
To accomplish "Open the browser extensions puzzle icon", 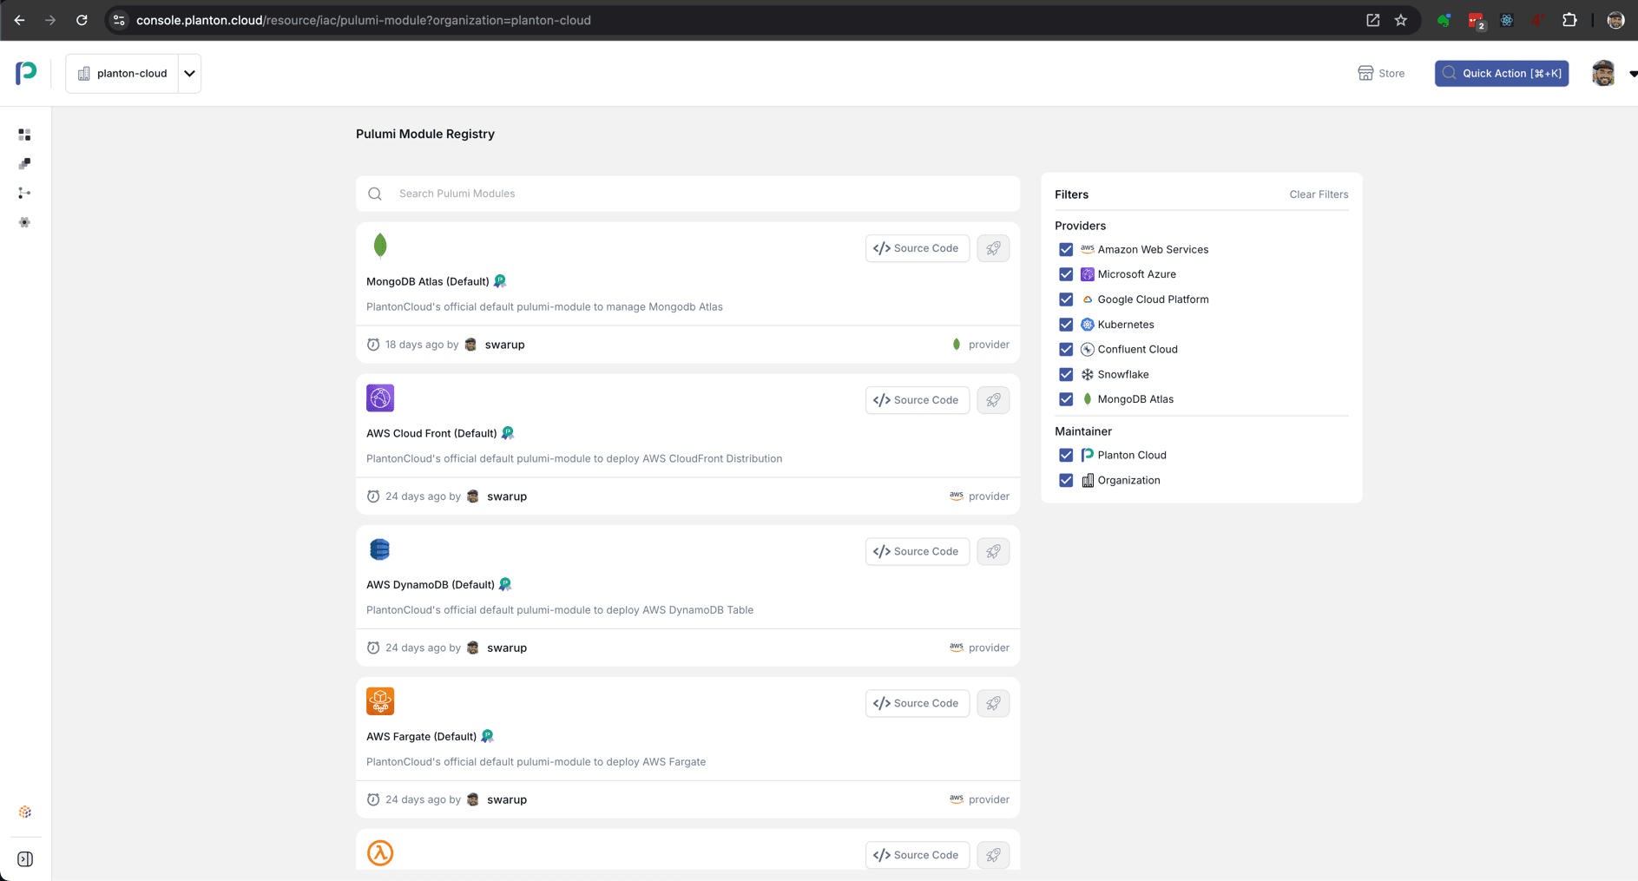I will pyautogui.click(x=1569, y=20).
